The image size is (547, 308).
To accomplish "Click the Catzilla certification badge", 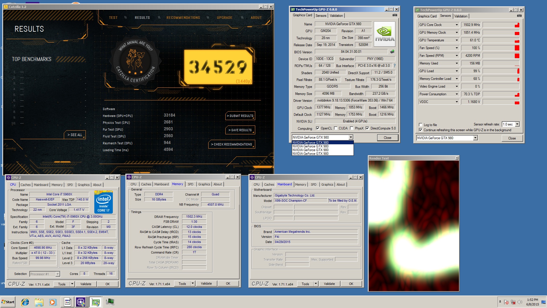I will click(x=136, y=61).
